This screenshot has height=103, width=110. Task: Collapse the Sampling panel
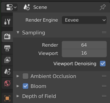tap(18, 32)
